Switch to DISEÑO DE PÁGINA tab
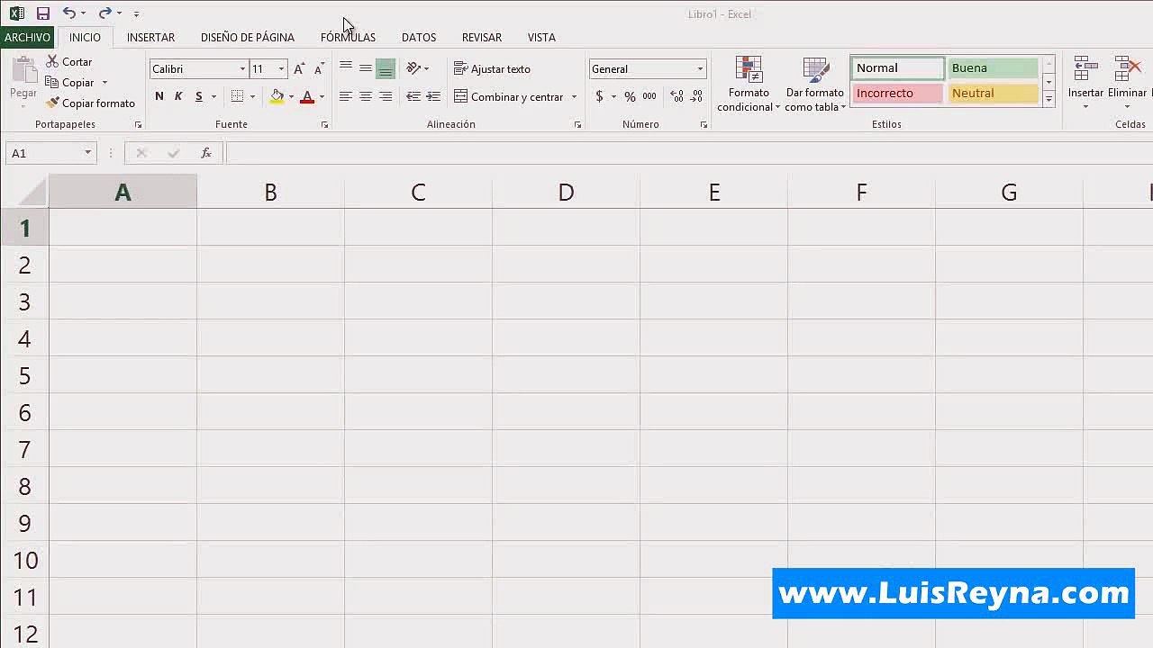 (248, 37)
